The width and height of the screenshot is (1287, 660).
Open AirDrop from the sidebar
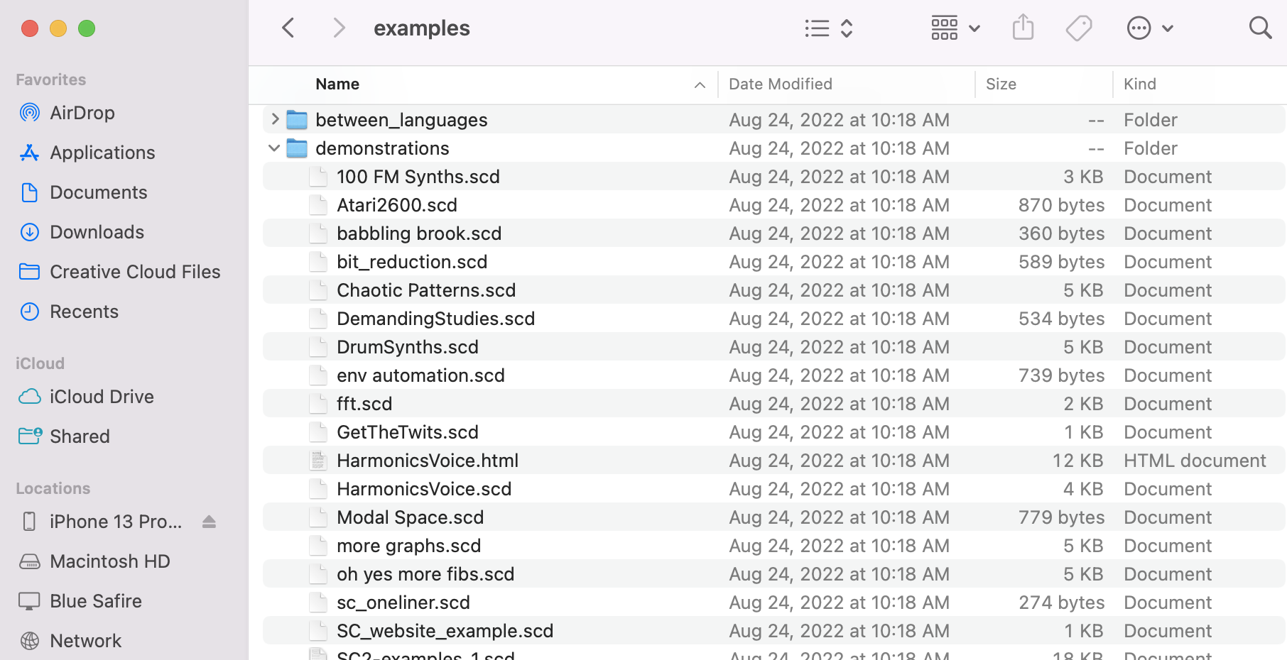[81, 112]
